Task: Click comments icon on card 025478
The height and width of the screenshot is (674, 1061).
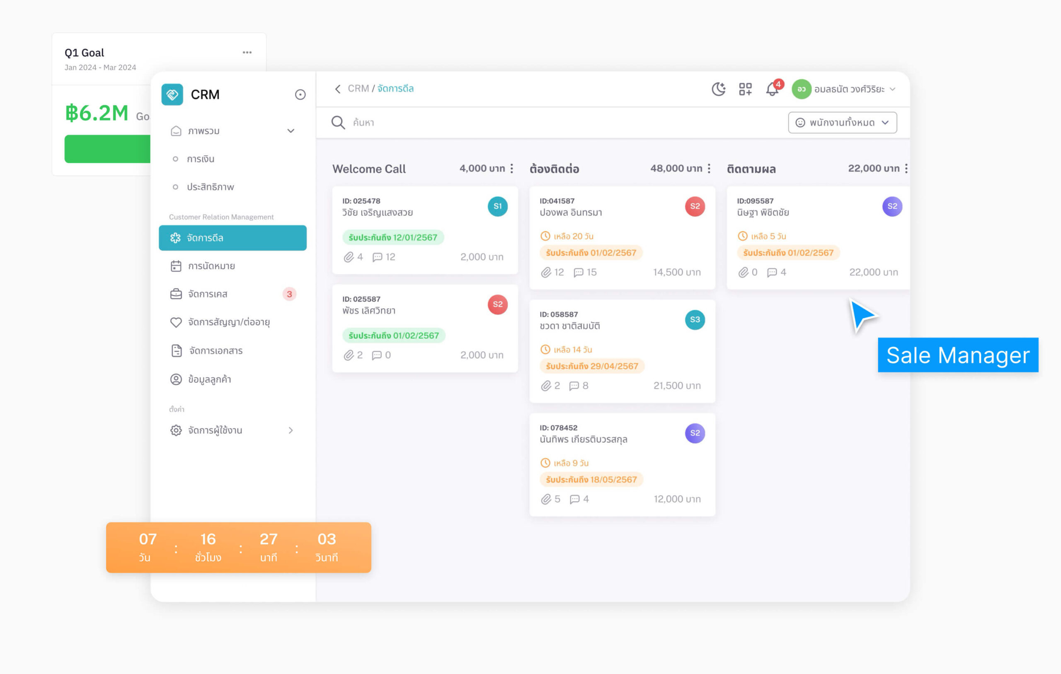Action: click(377, 257)
